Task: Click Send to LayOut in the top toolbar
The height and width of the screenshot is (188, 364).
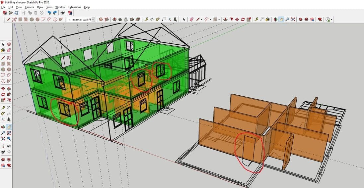Action: [312, 20]
